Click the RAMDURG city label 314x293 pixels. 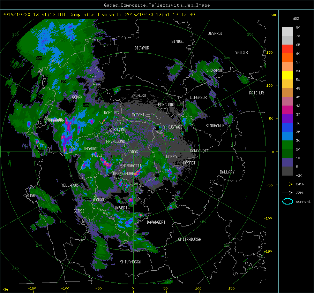click(x=111, y=113)
